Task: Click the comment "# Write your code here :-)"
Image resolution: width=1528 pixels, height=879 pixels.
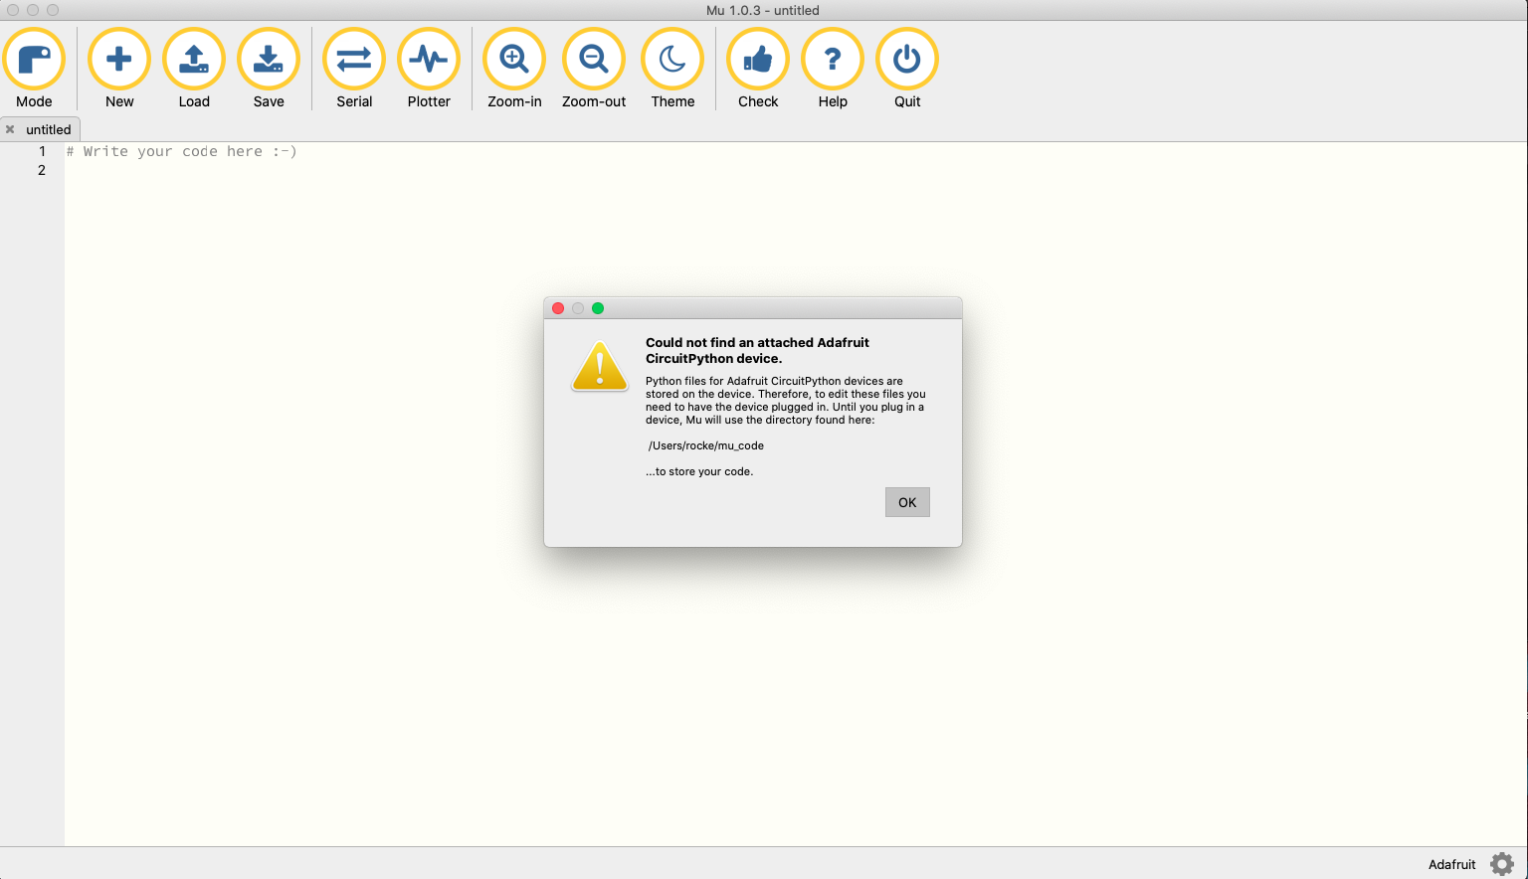Action: point(182,151)
